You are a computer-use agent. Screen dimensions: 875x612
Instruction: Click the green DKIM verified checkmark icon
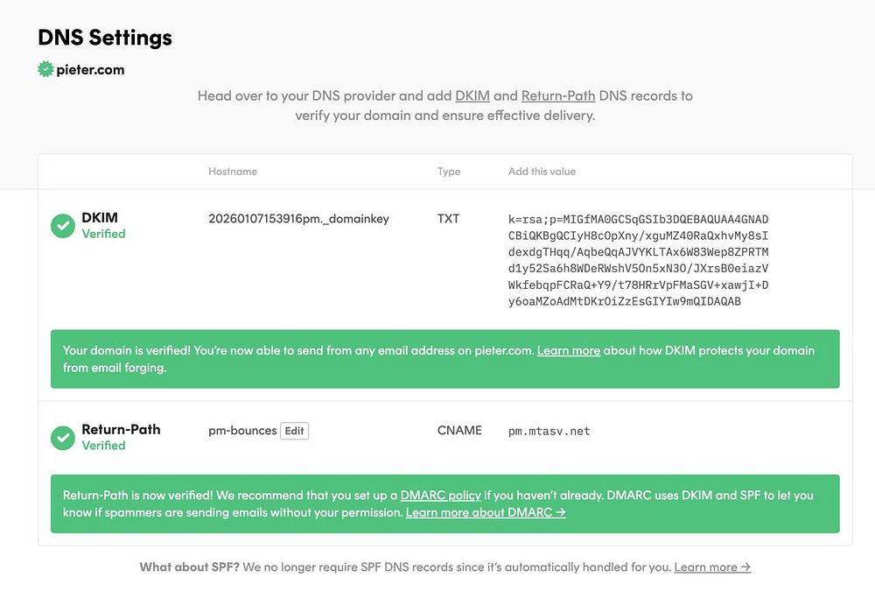coord(62,226)
